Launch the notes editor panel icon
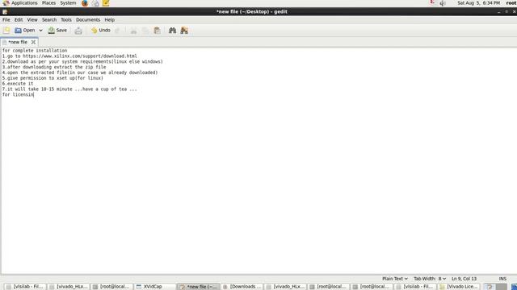Screen dimensions: 517x290 [x=106, y=3]
